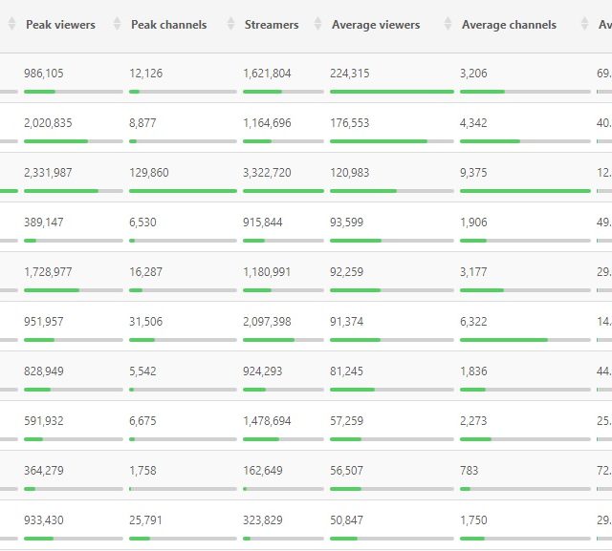Click the bar under 224,315 average viewers
Viewport: 612px width, 551px height.
click(x=391, y=92)
